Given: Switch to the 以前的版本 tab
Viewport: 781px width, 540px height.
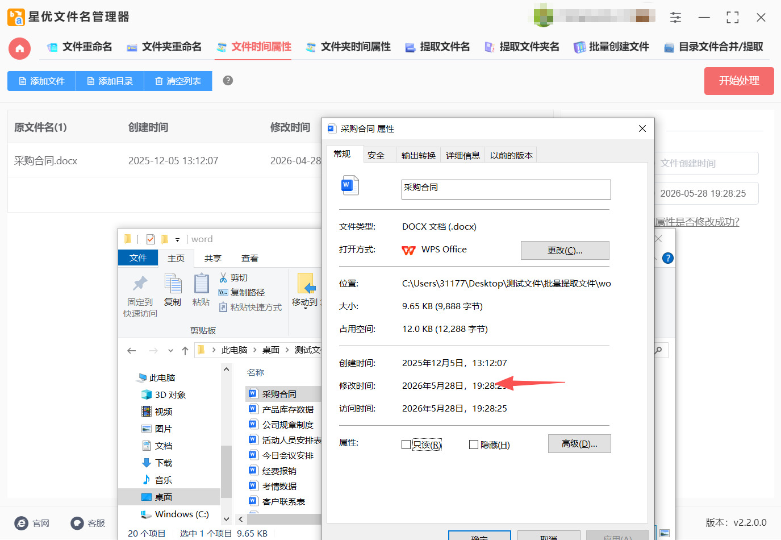Looking at the screenshot, I should [511, 155].
